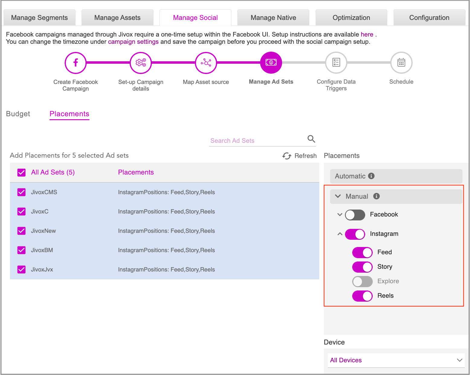This screenshot has height=375, width=470.
Task: Select the JivoxBM ad set name
Action: click(x=42, y=250)
